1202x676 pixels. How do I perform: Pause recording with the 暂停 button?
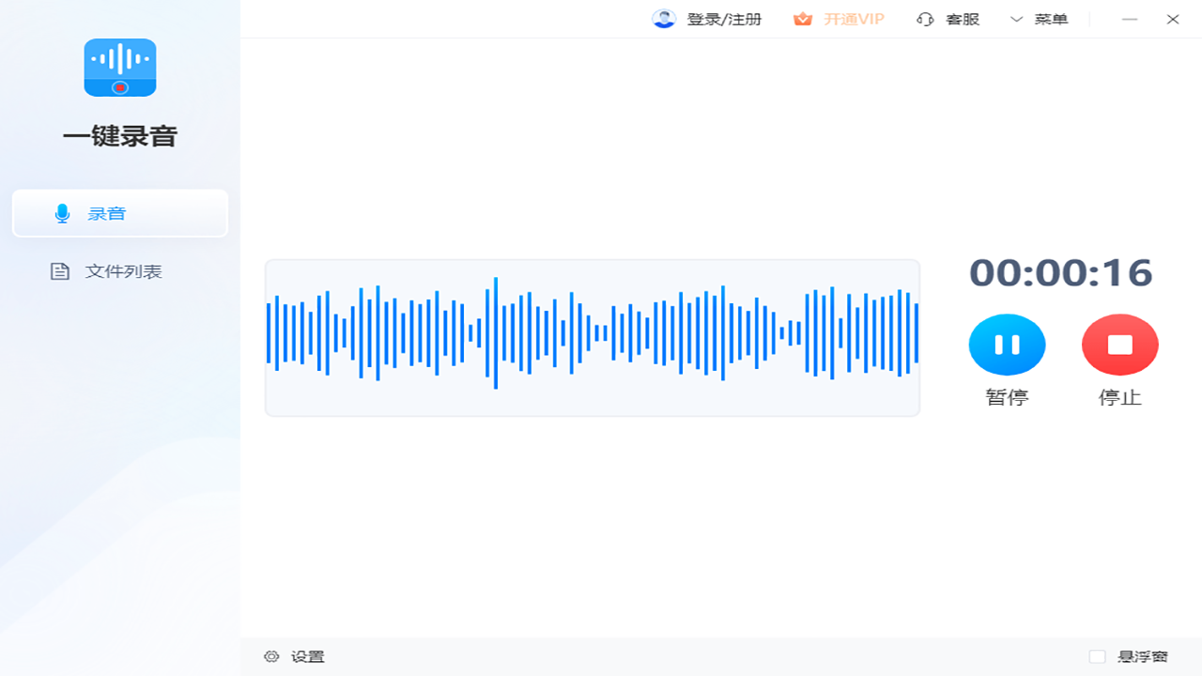pos(1007,345)
